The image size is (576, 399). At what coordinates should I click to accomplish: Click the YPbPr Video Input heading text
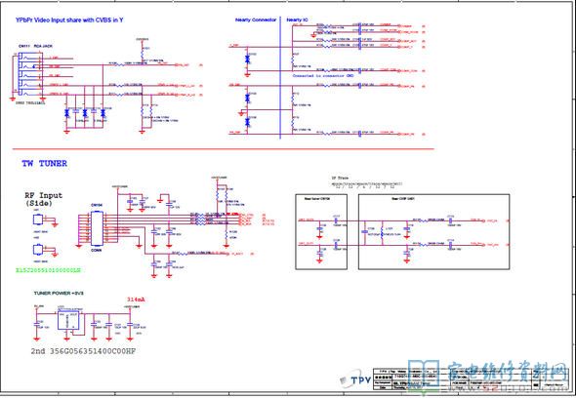click(x=69, y=20)
